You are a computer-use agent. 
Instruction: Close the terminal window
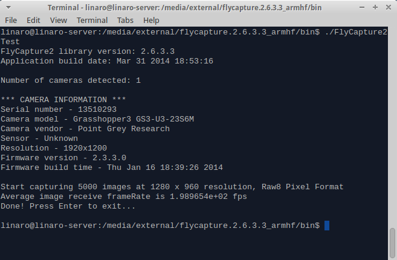coord(389,7)
